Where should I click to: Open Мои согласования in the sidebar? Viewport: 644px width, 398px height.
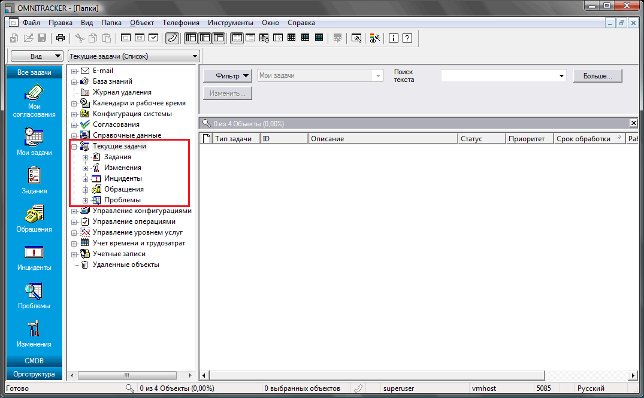pos(34,101)
